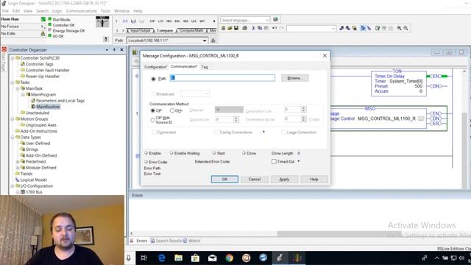Toggle the Cache Connections checkbox
The height and width of the screenshot is (265, 471).
(217, 132)
